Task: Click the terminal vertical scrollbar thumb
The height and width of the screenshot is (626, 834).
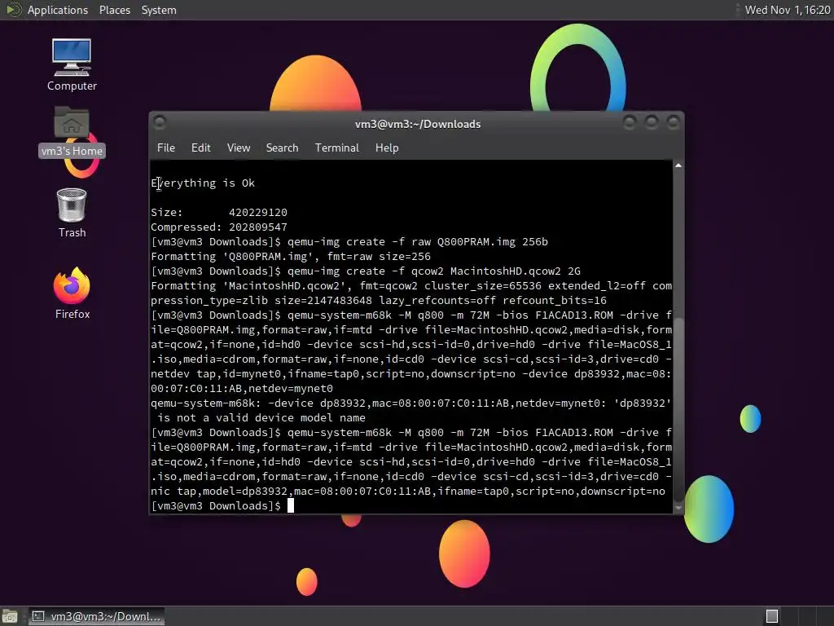Action: click(678, 409)
